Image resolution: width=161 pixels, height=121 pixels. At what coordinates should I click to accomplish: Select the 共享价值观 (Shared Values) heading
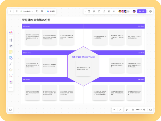[x=83, y=57]
